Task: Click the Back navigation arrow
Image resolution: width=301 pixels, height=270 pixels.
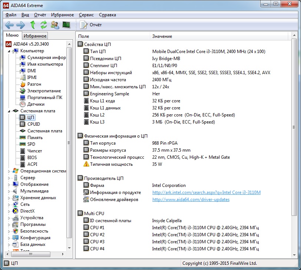Action: 9,25
